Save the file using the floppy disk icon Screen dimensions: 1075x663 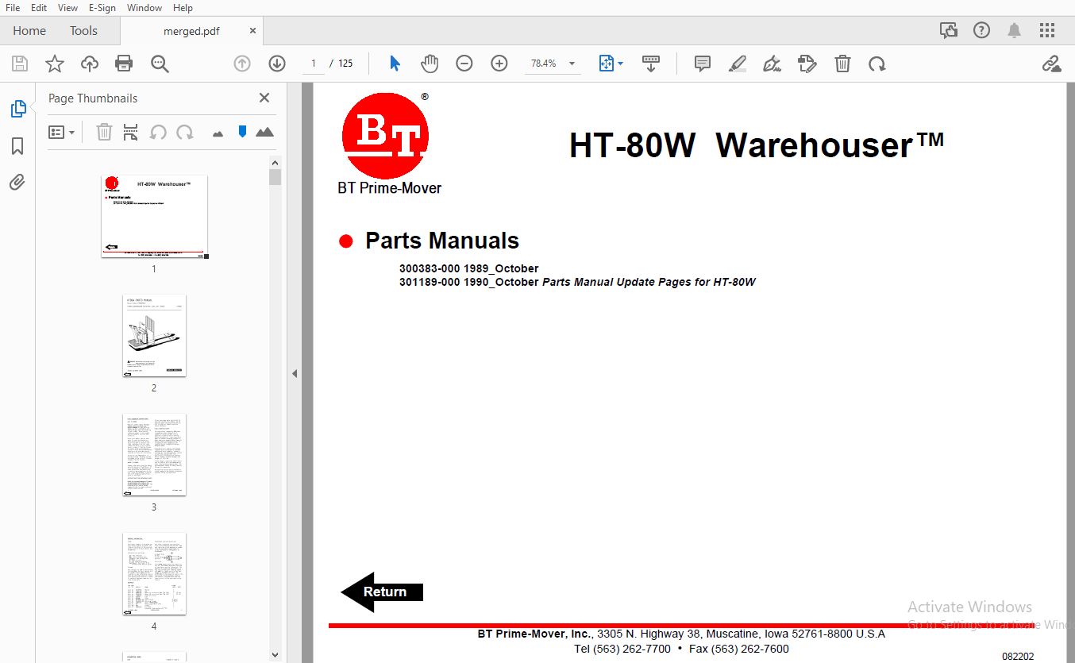click(20, 64)
